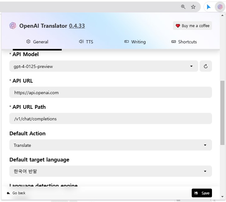Expand the API Model dropdown
The width and height of the screenshot is (226, 202).
tap(103, 66)
